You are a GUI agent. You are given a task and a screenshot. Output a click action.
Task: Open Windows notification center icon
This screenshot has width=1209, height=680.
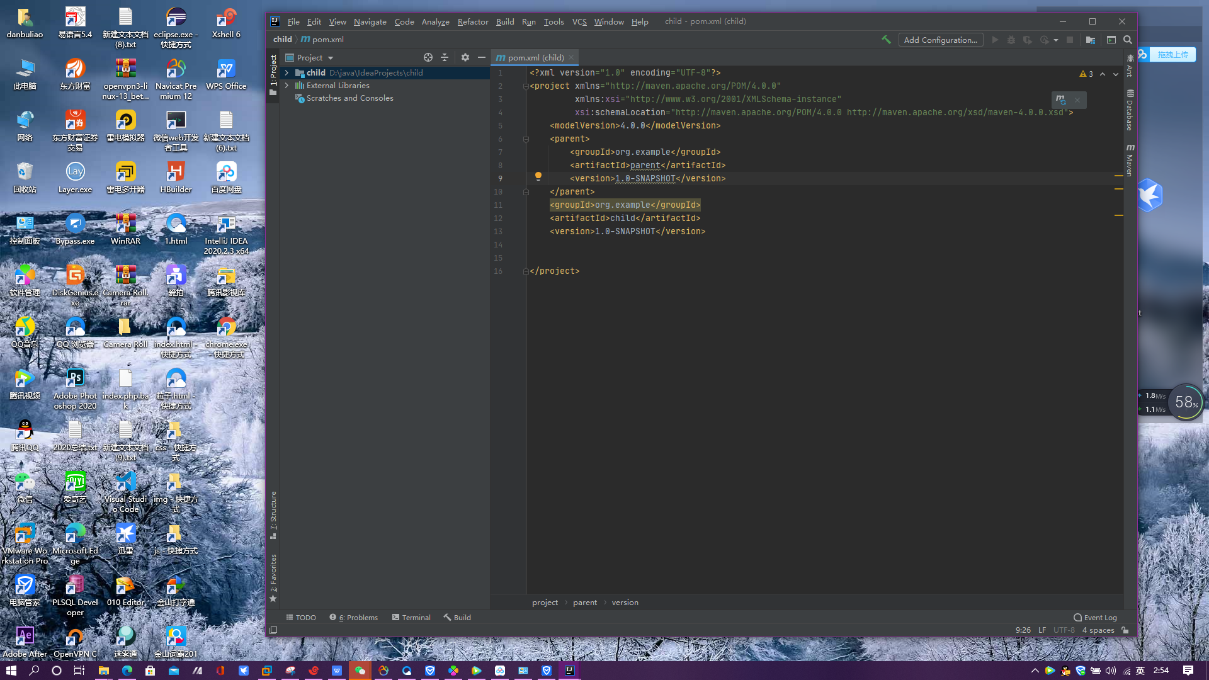coord(1188,671)
